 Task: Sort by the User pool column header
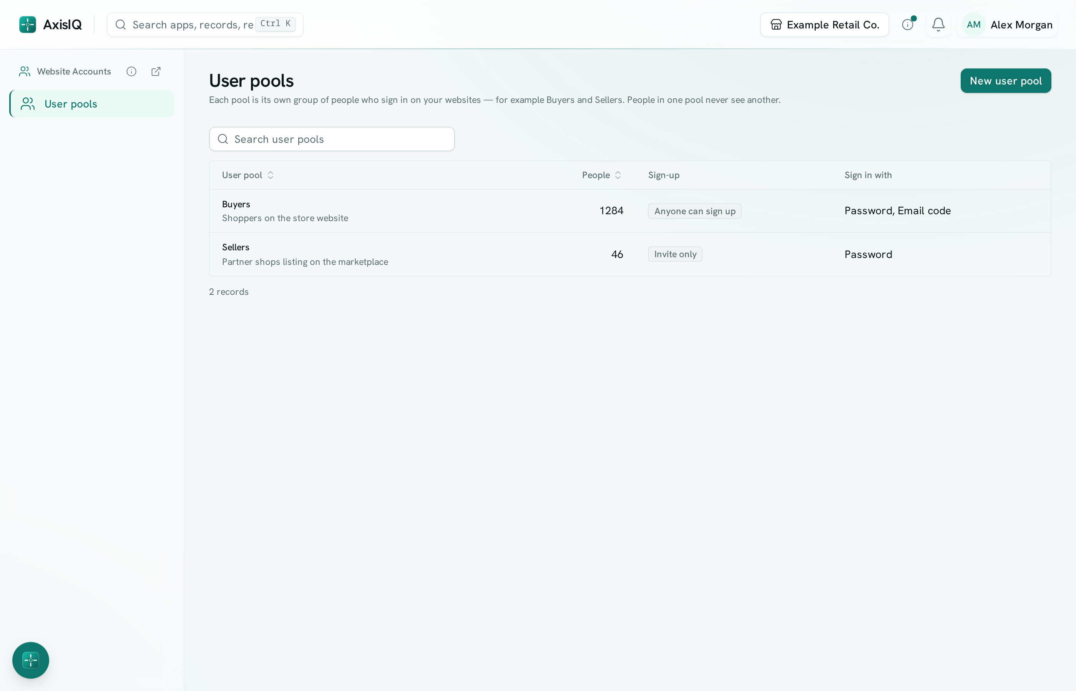pos(247,175)
